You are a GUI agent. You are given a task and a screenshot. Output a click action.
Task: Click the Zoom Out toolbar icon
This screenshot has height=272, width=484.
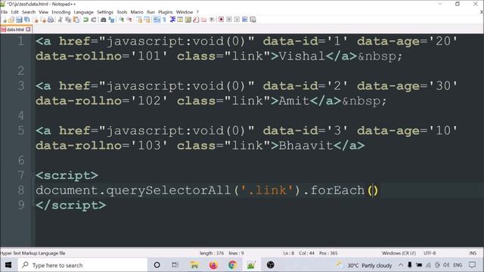[129, 20]
